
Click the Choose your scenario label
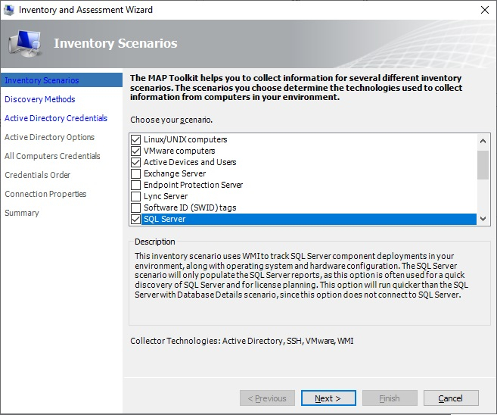point(172,120)
